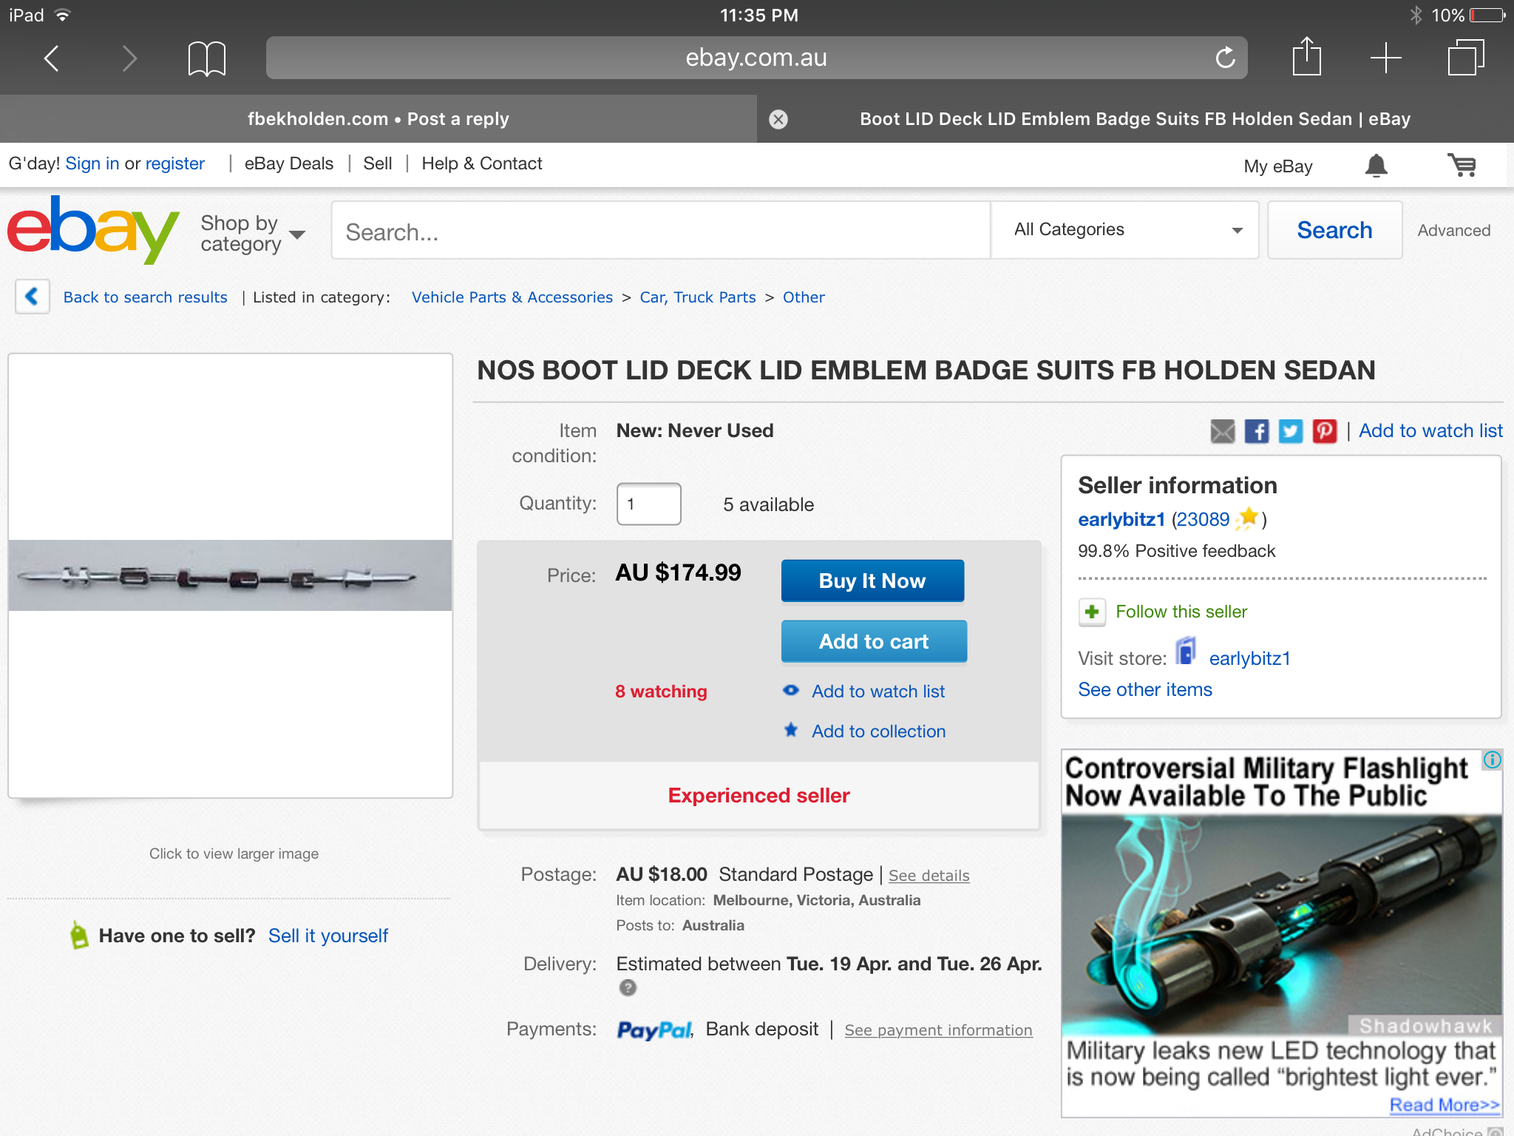Share listing on Twitter icon
Viewport: 1514px width, 1136px height.
1290,431
